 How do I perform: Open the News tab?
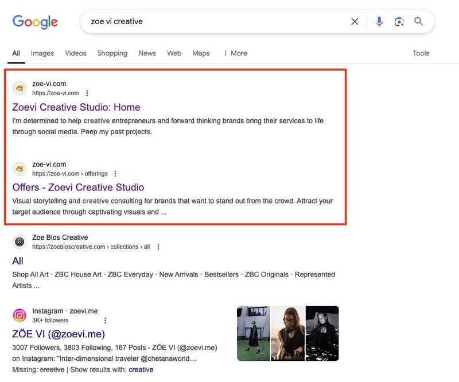(147, 53)
